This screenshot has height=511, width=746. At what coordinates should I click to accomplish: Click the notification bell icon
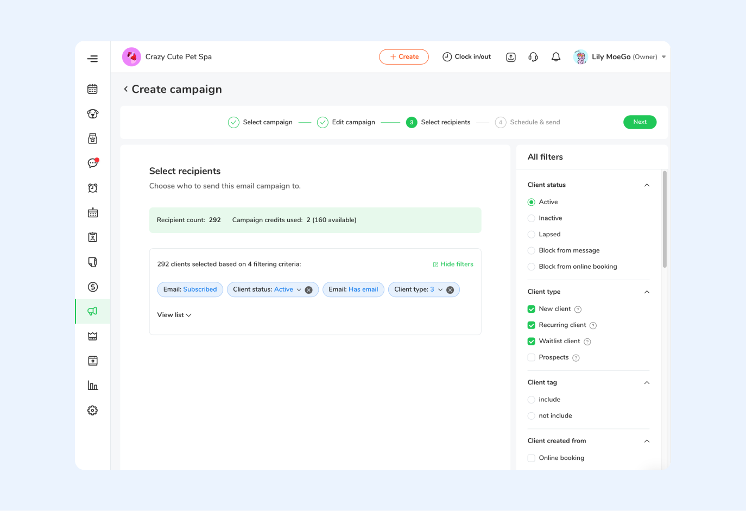[x=555, y=57]
